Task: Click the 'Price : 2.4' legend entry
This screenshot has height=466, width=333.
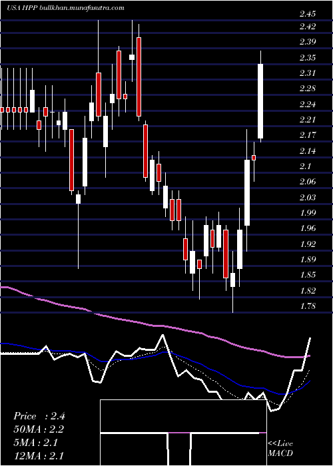Action: [x=39, y=416]
